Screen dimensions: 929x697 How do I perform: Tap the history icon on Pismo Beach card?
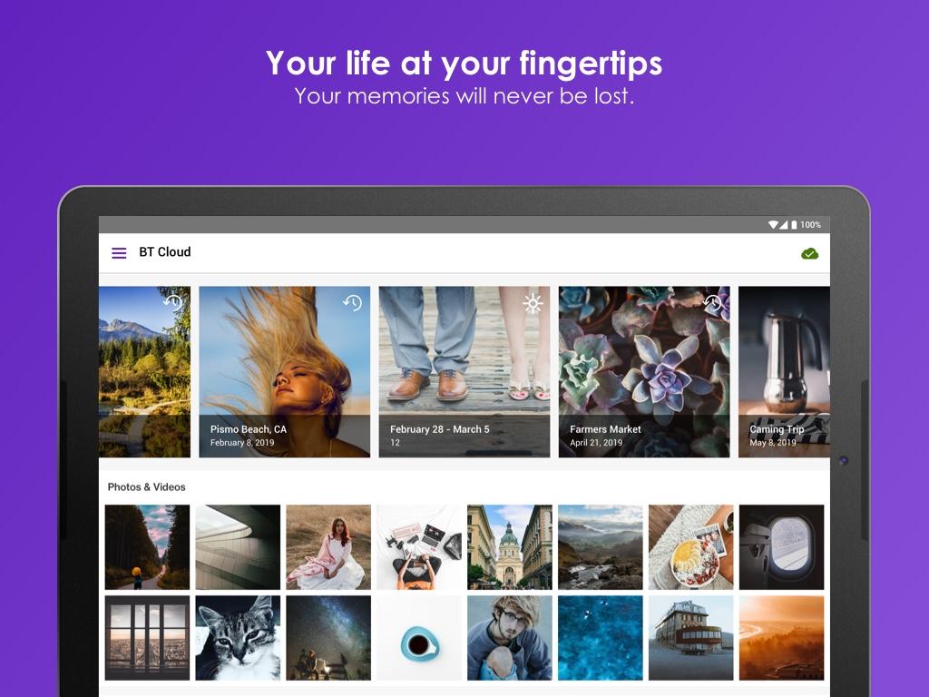353,303
